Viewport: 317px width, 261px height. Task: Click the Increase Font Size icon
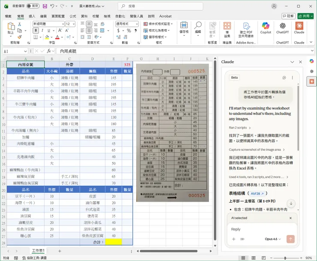pos(60,30)
